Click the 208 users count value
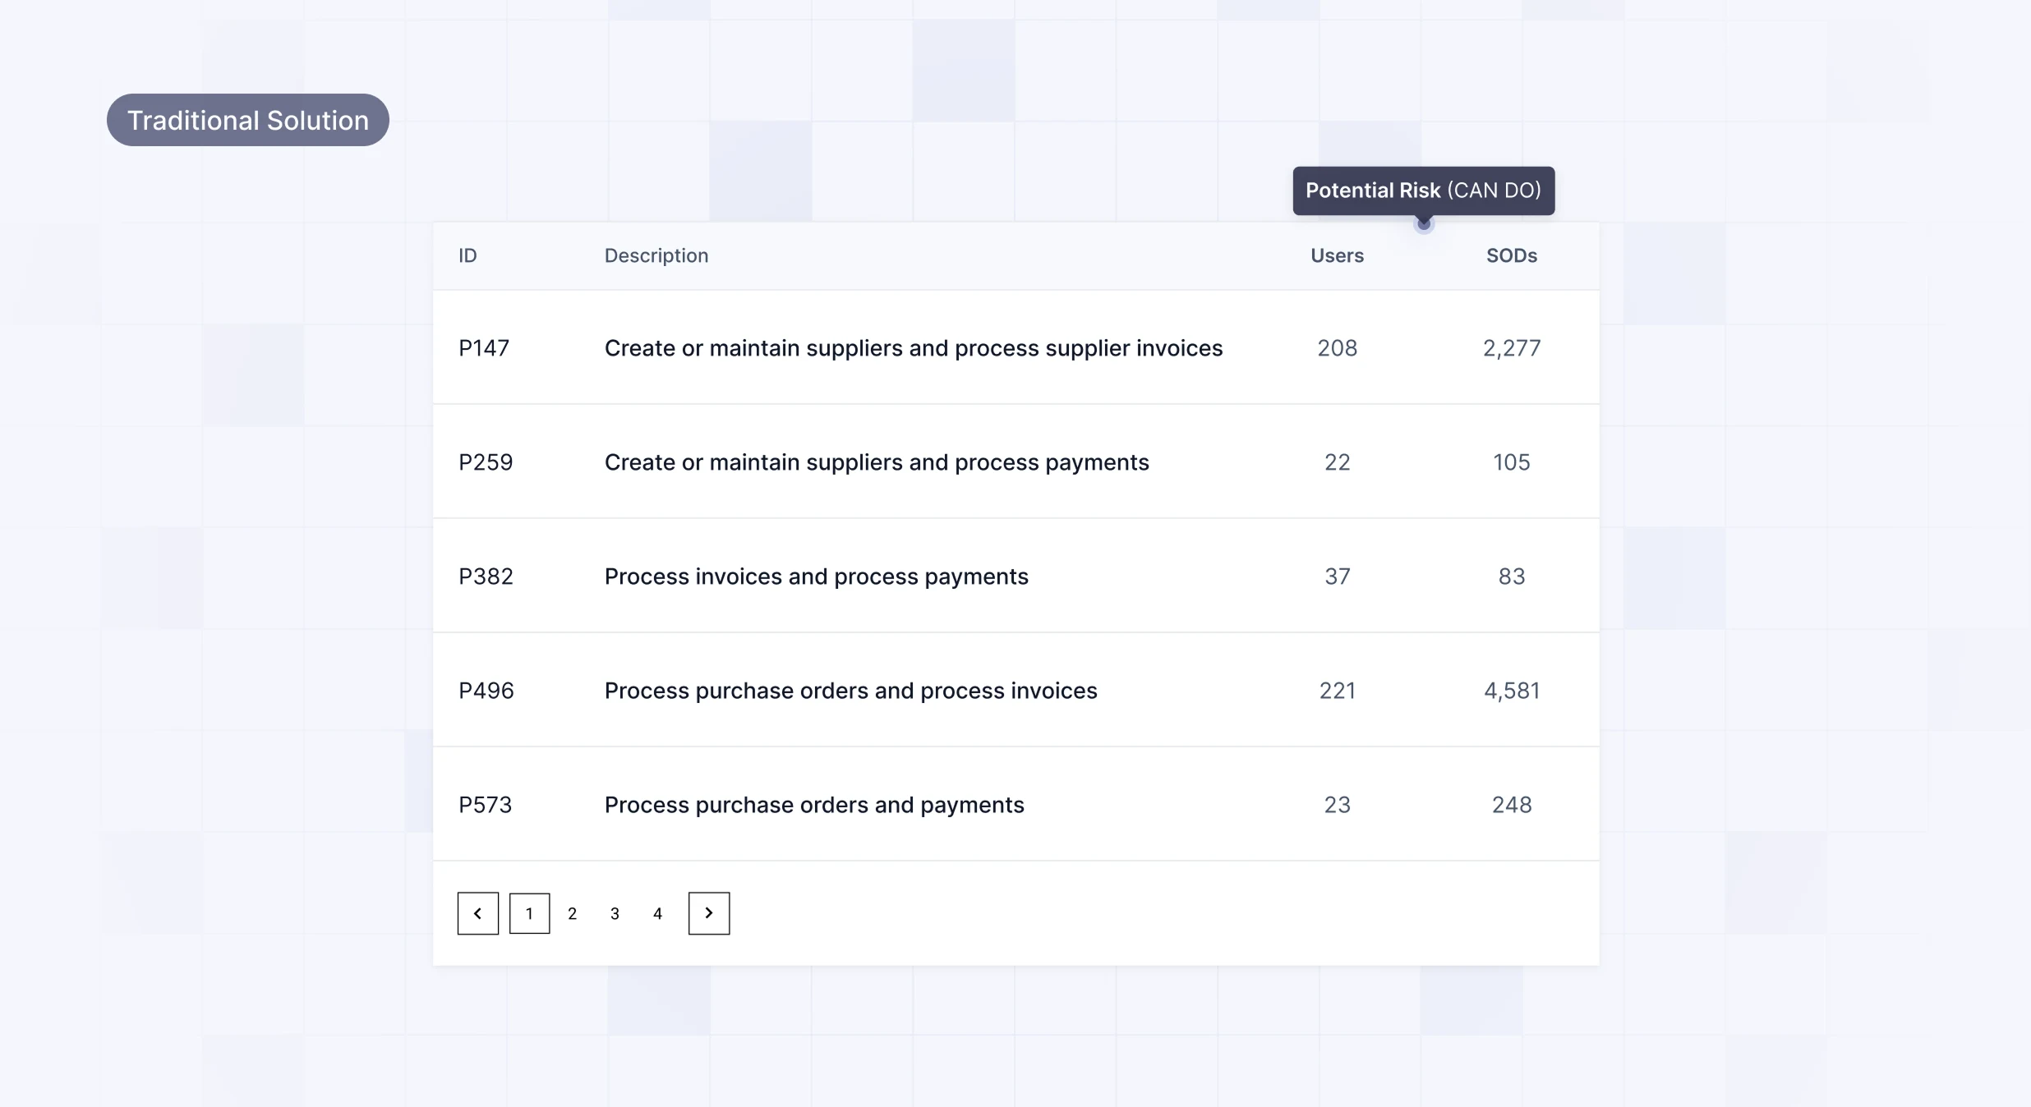 tap(1337, 348)
